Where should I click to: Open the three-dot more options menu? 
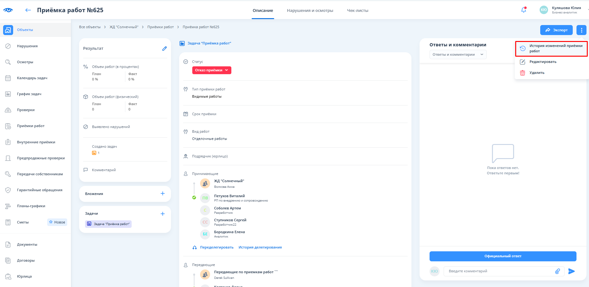[x=581, y=30]
